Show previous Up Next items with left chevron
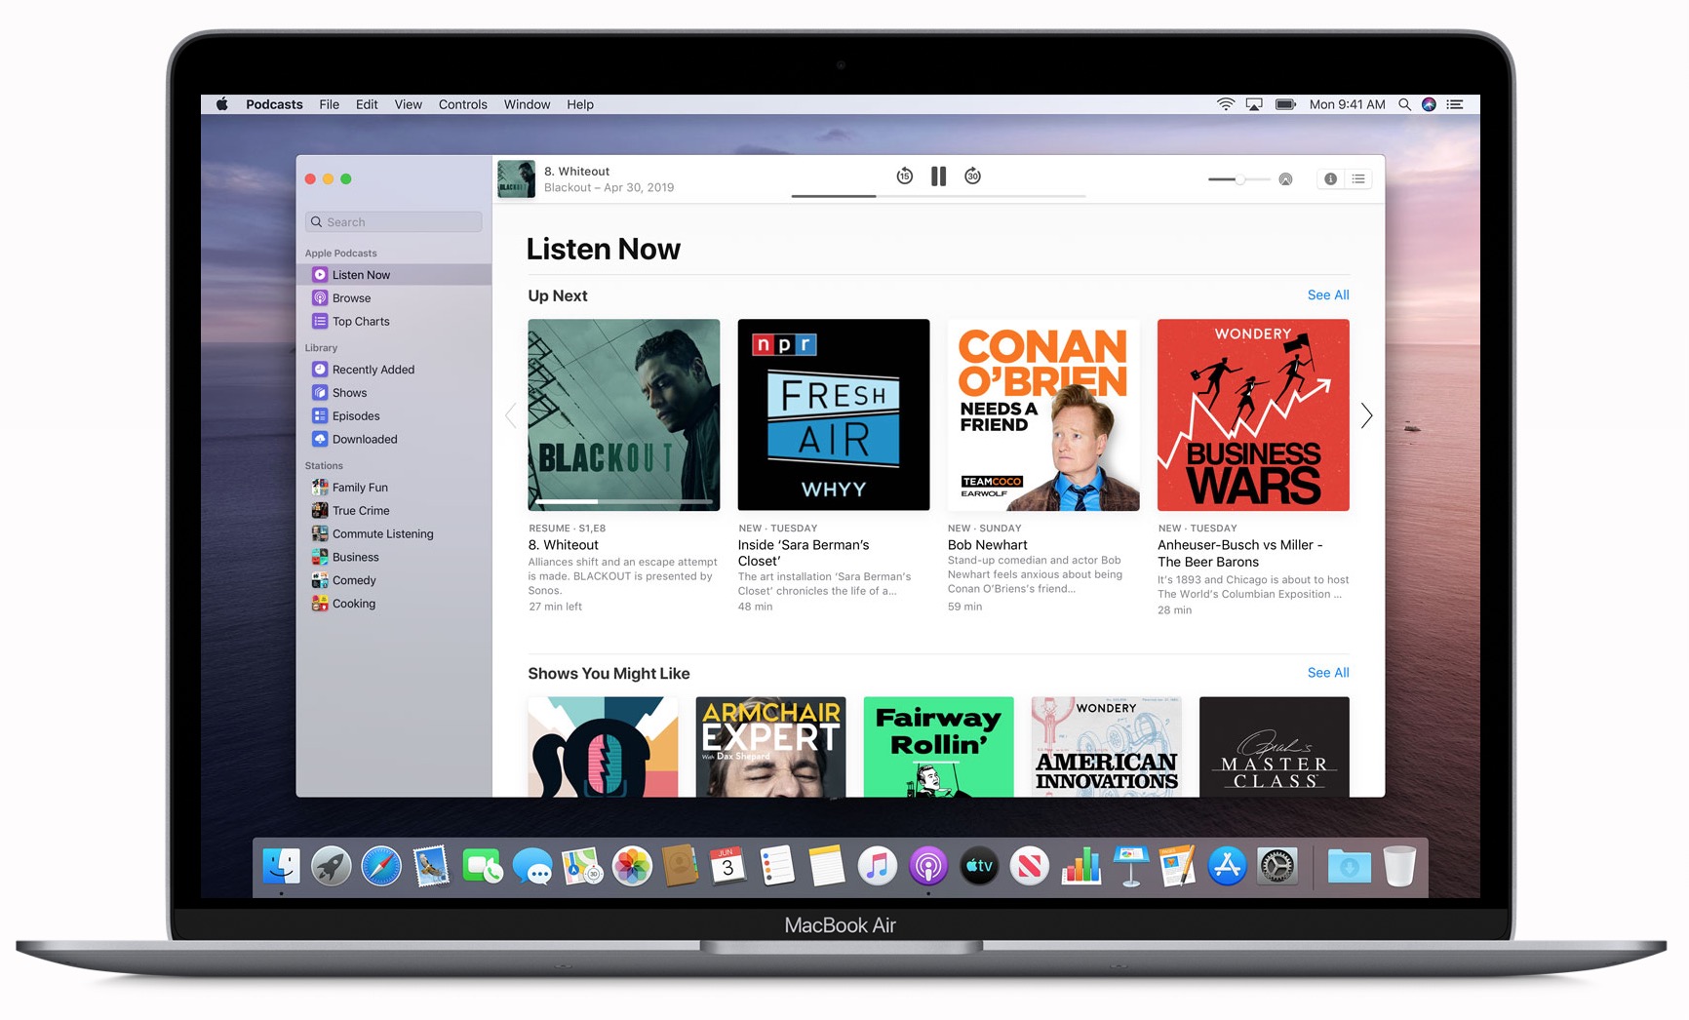This screenshot has width=1689, height=1020. [510, 416]
